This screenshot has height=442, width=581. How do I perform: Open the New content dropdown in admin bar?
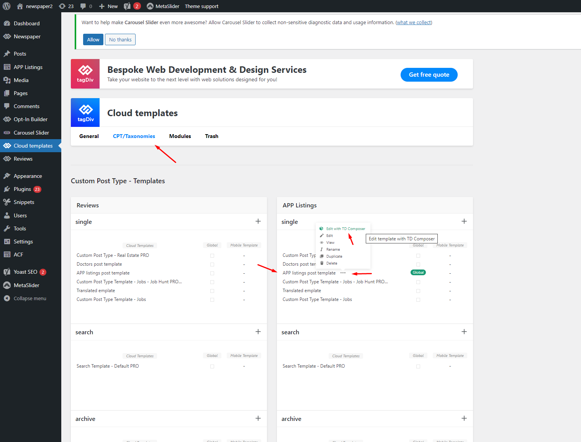click(x=108, y=6)
